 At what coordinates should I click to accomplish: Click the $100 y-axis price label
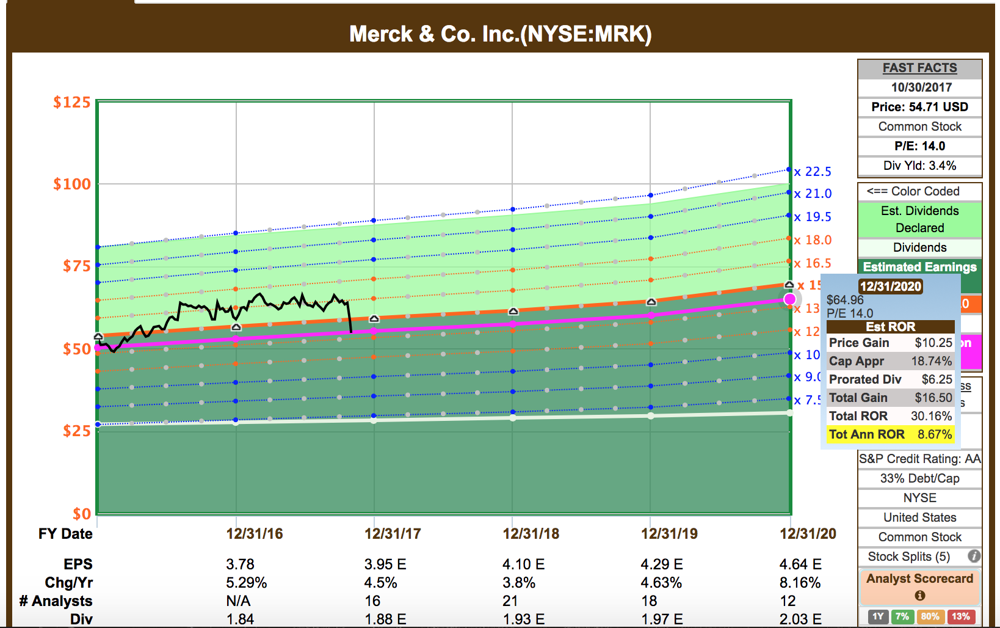point(72,184)
